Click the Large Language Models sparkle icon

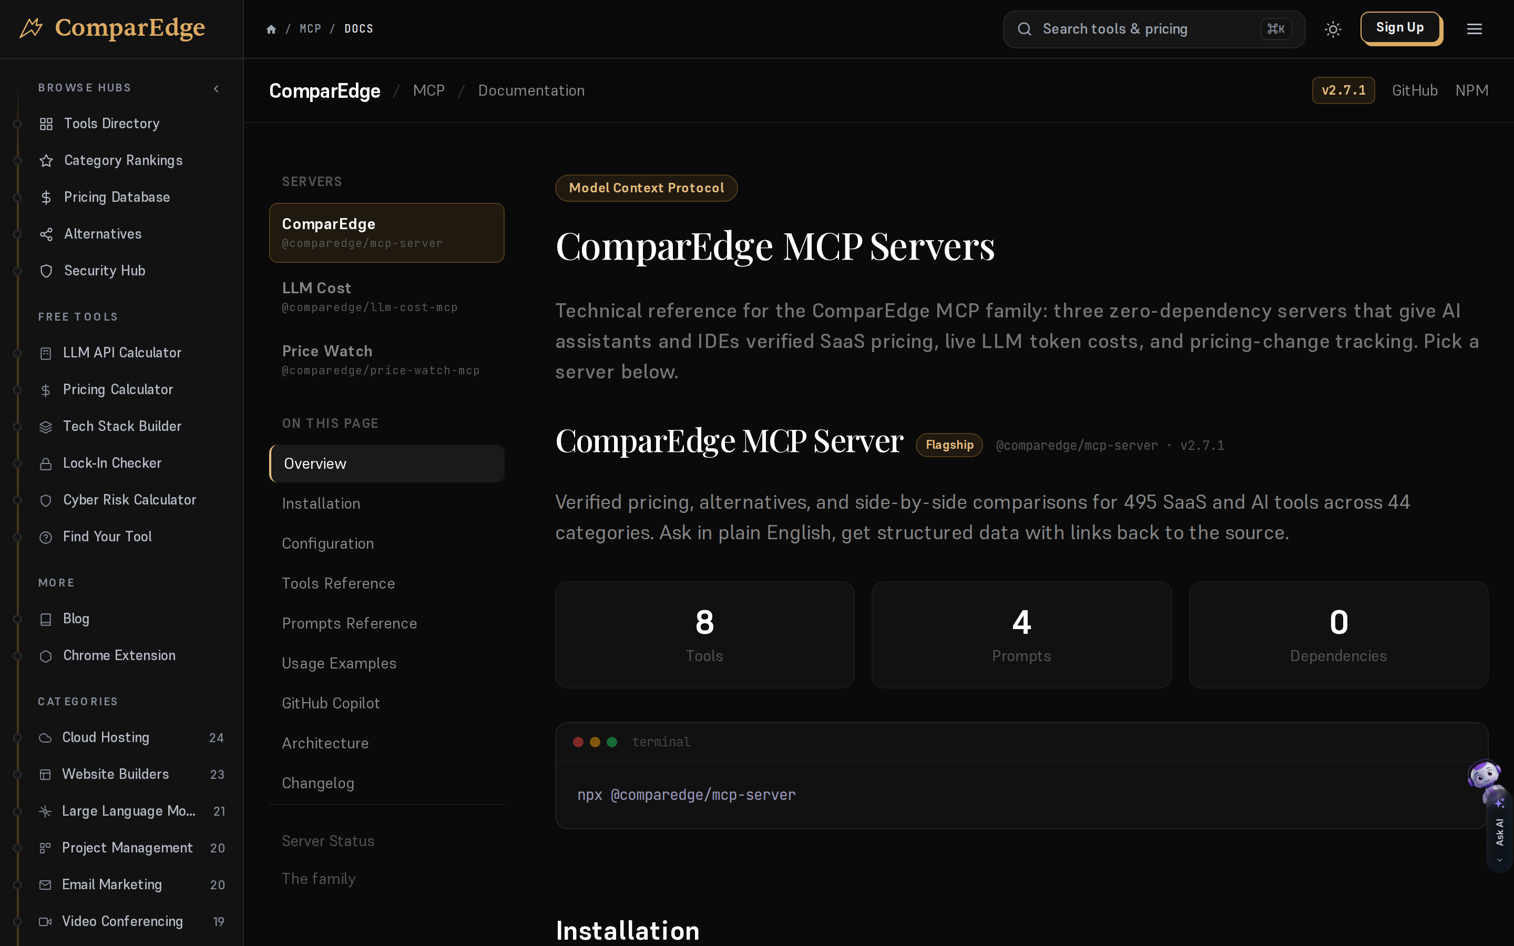point(45,811)
